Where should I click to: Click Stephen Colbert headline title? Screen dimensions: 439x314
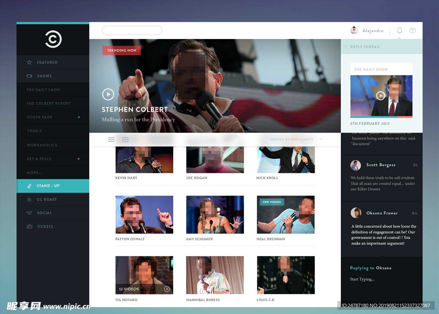coord(135,109)
